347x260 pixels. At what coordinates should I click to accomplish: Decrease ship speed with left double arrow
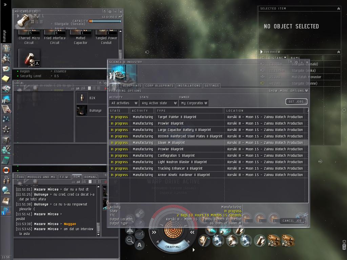point(154,232)
